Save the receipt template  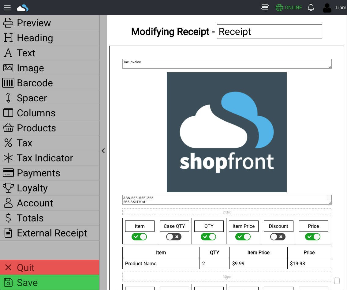point(50,282)
